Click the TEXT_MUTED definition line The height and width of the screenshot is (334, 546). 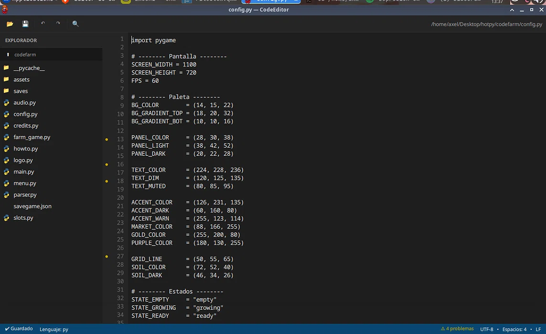tap(182, 186)
